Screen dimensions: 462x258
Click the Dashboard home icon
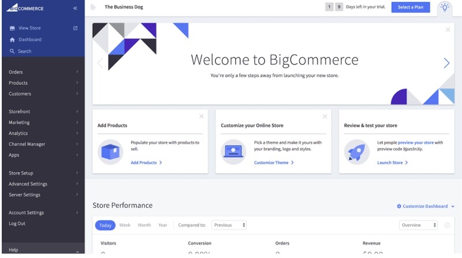point(12,40)
